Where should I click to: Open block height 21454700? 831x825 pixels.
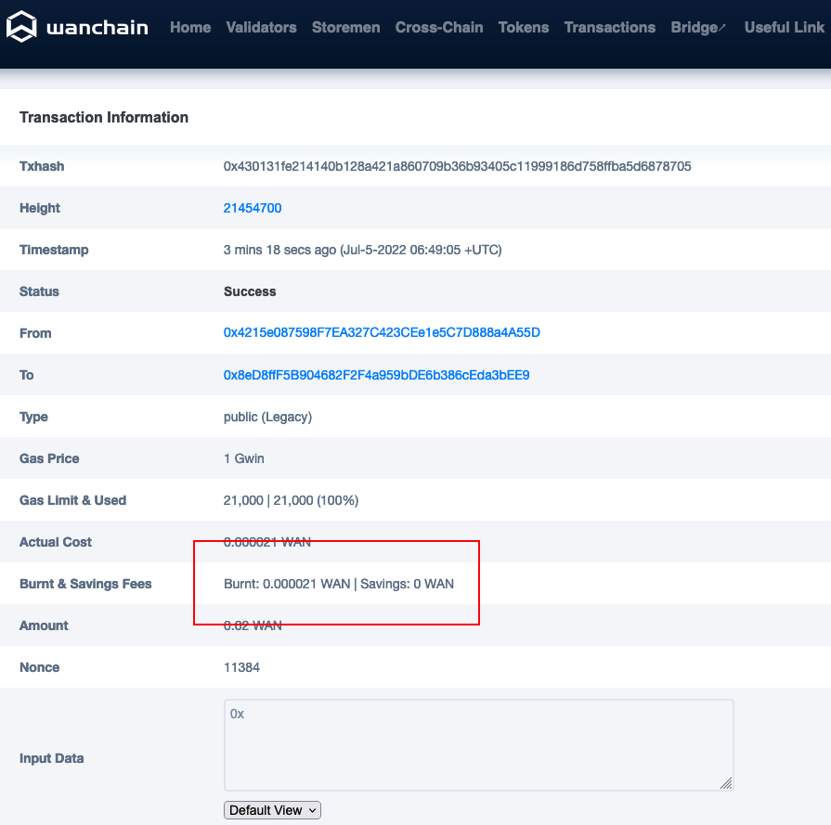click(x=253, y=208)
